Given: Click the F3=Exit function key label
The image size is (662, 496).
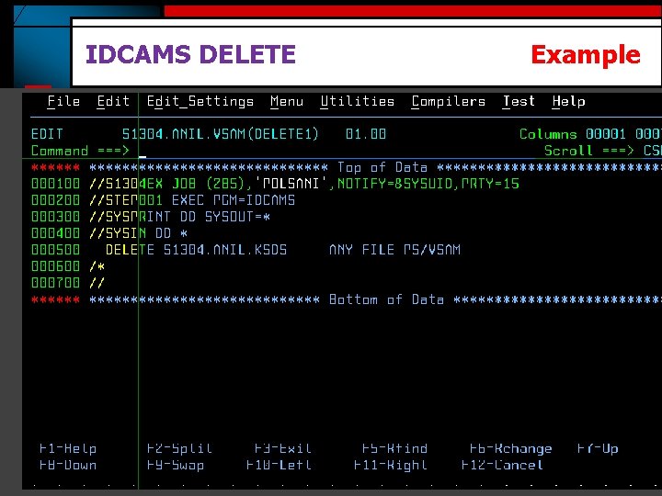Looking at the screenshot, I should [283, 448].
